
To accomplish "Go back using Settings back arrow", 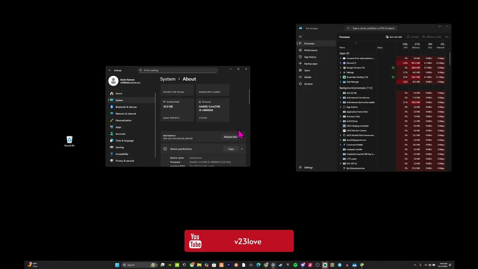I will coord(109,70).
